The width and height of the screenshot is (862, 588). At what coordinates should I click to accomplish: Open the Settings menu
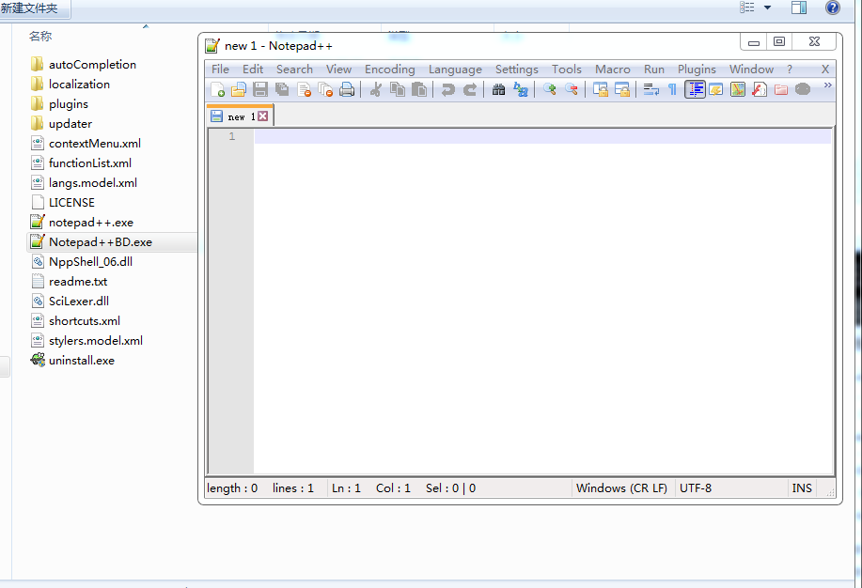tap(517, 70)
